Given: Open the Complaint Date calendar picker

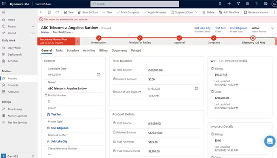Looking at the screenshot, I should click(99, 75).
